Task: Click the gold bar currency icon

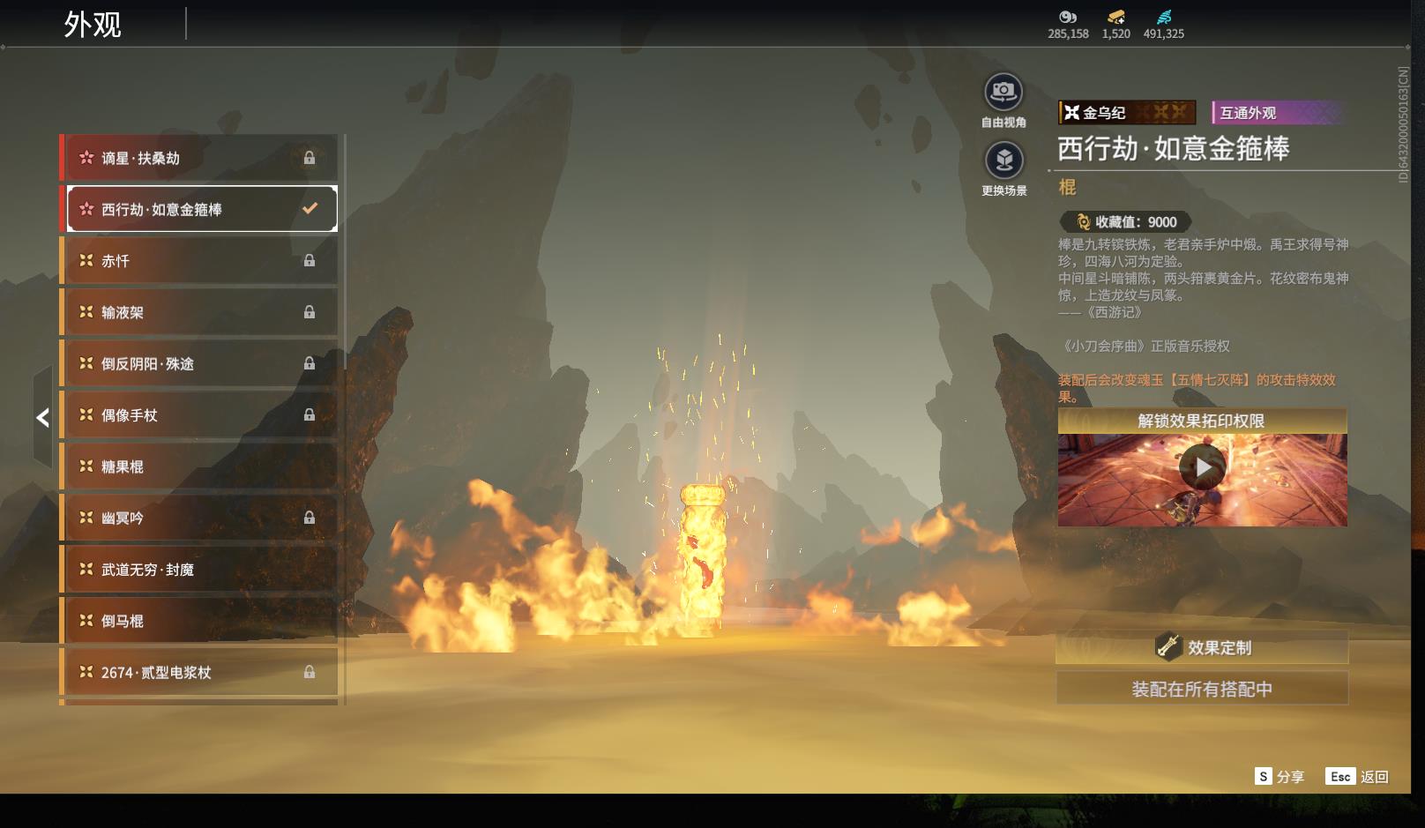Action: point(1115,17)
